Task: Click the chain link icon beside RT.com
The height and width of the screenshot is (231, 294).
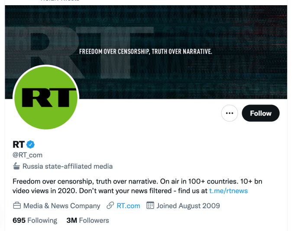Action: point(110,206)
